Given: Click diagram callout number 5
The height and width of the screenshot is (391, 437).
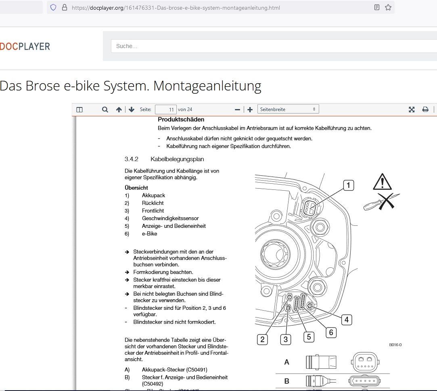Looking at the screenshot, I should [309, 337].
